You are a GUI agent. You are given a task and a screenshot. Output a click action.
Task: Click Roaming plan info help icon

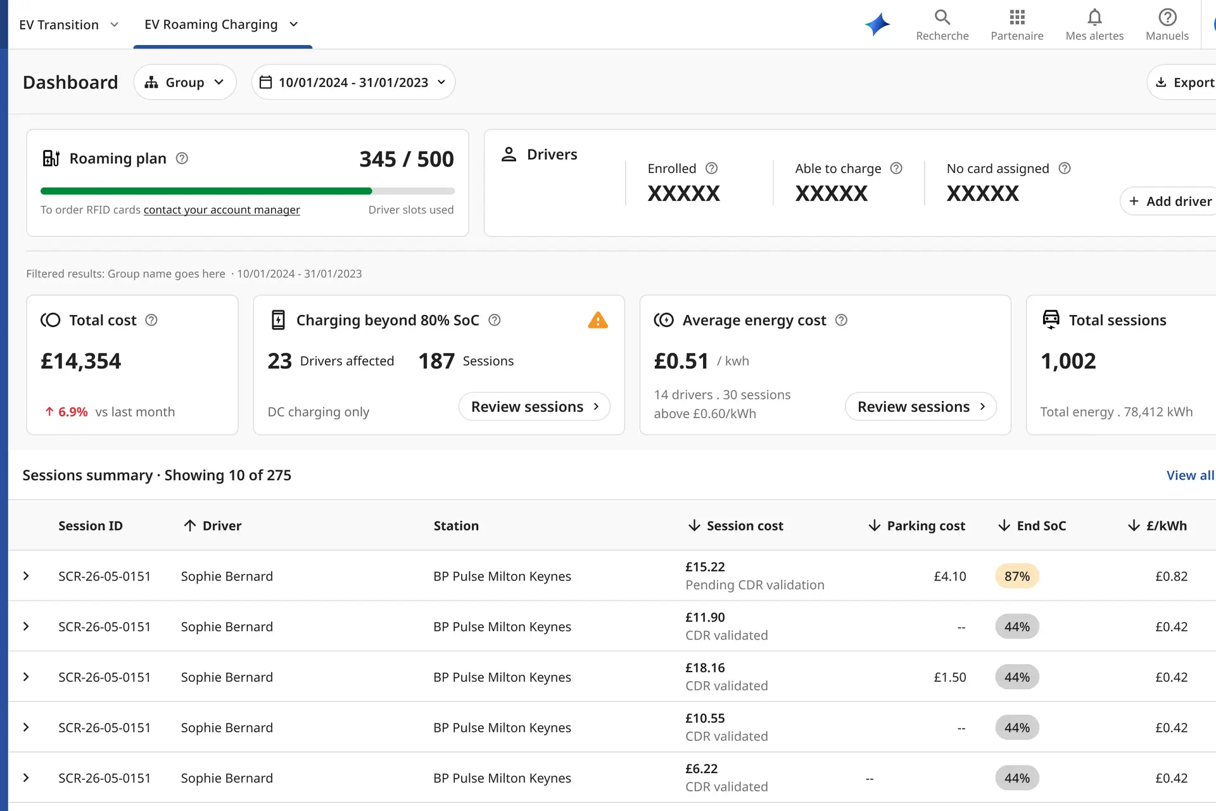click(182, 158)
